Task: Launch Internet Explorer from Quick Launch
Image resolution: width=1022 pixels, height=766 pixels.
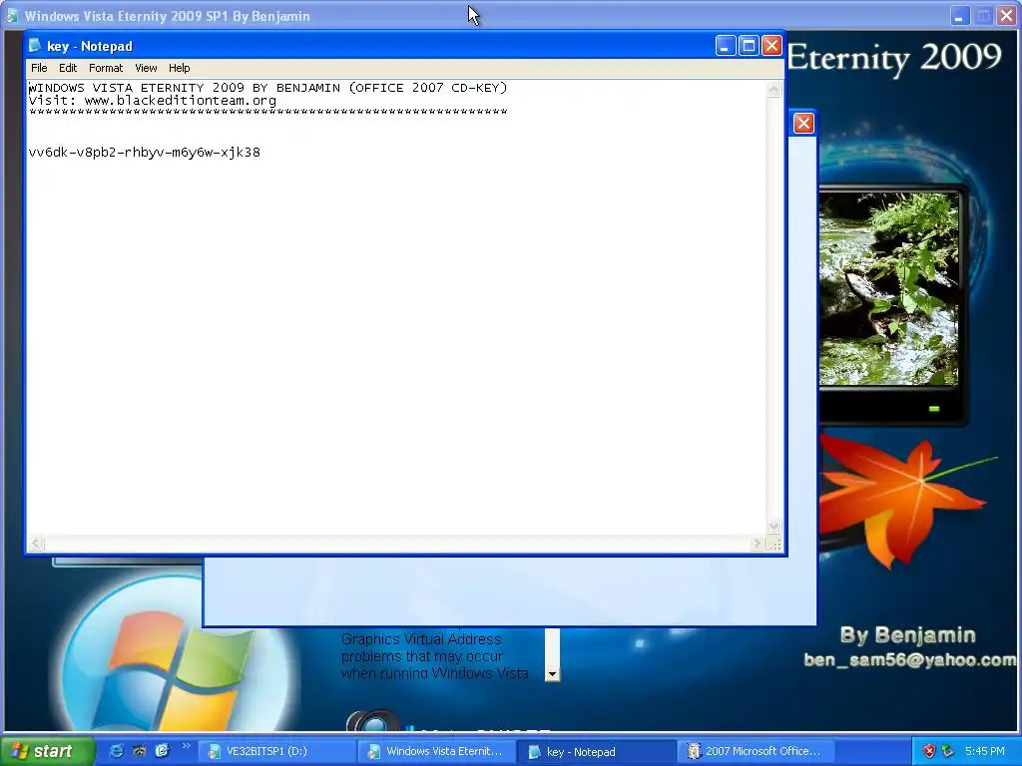Action: tap(116, 751)
